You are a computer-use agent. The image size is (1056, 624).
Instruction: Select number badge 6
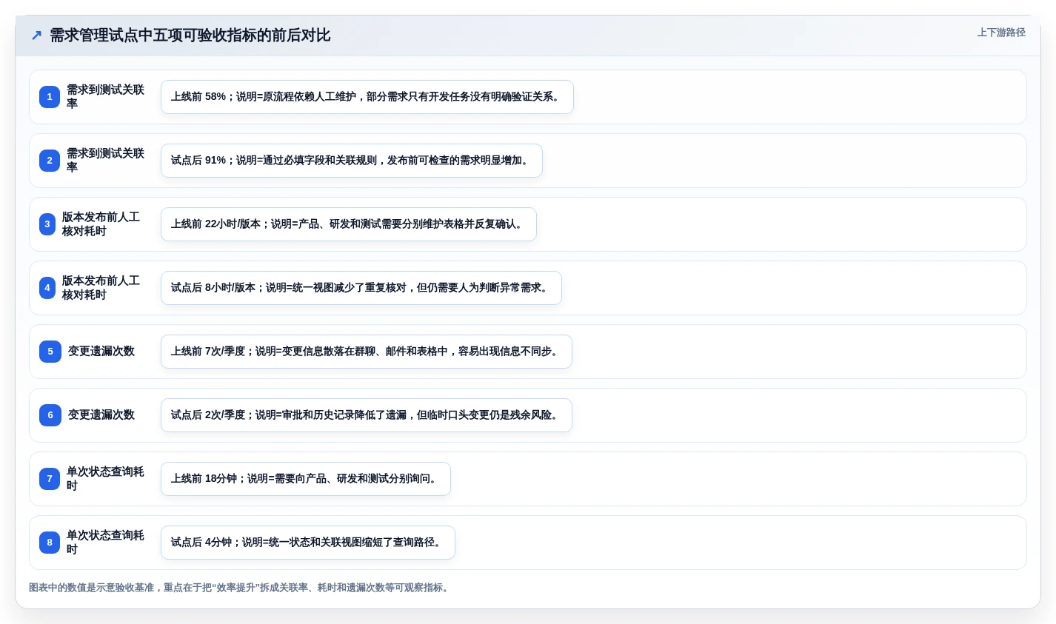(50, 415)
